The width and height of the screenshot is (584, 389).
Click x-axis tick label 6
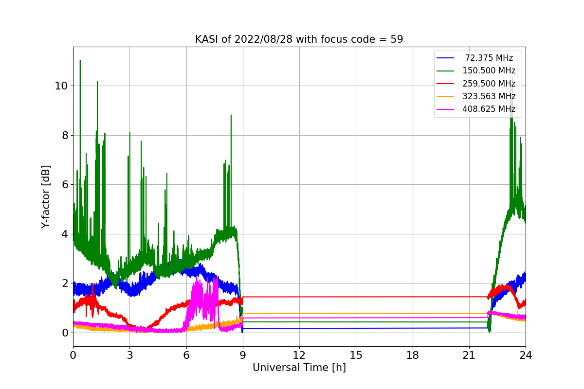(x=186, y=355)
